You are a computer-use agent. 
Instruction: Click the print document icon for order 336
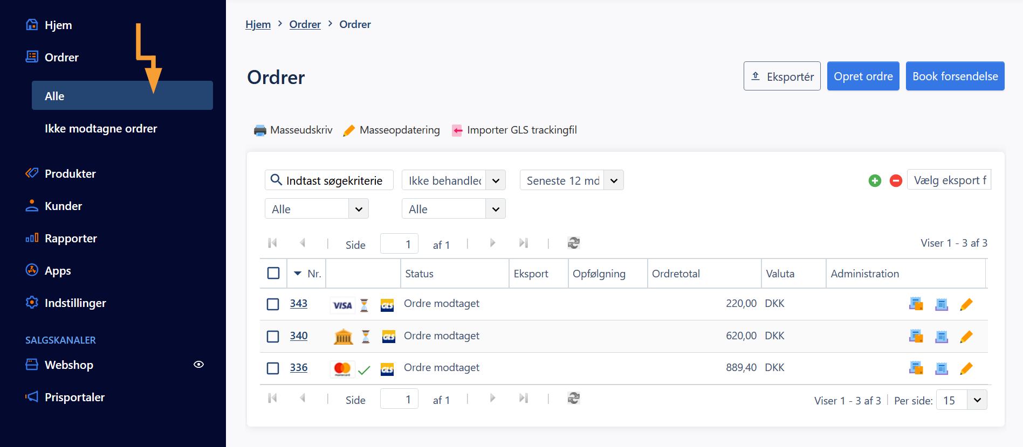pos(942,368)
